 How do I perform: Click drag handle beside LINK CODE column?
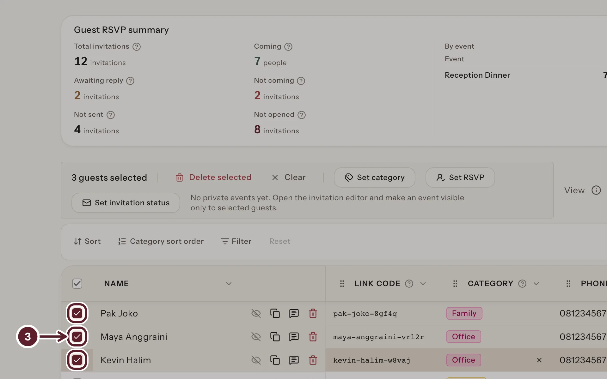tap(342, 284)
